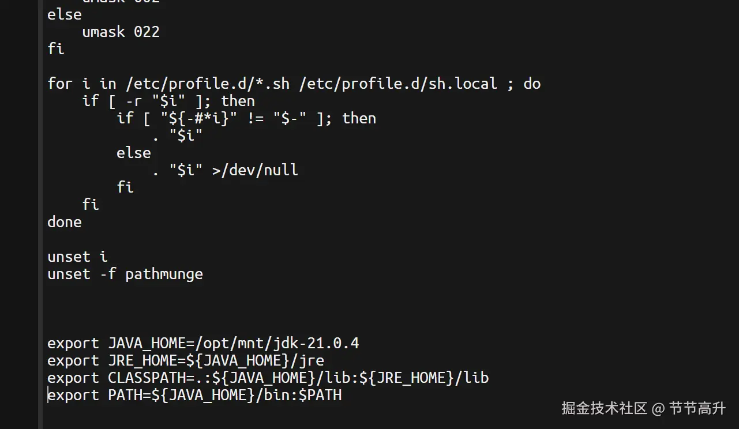739x429 pixels.
Task: Click the "for" keyword
Action: pos(60,84)
